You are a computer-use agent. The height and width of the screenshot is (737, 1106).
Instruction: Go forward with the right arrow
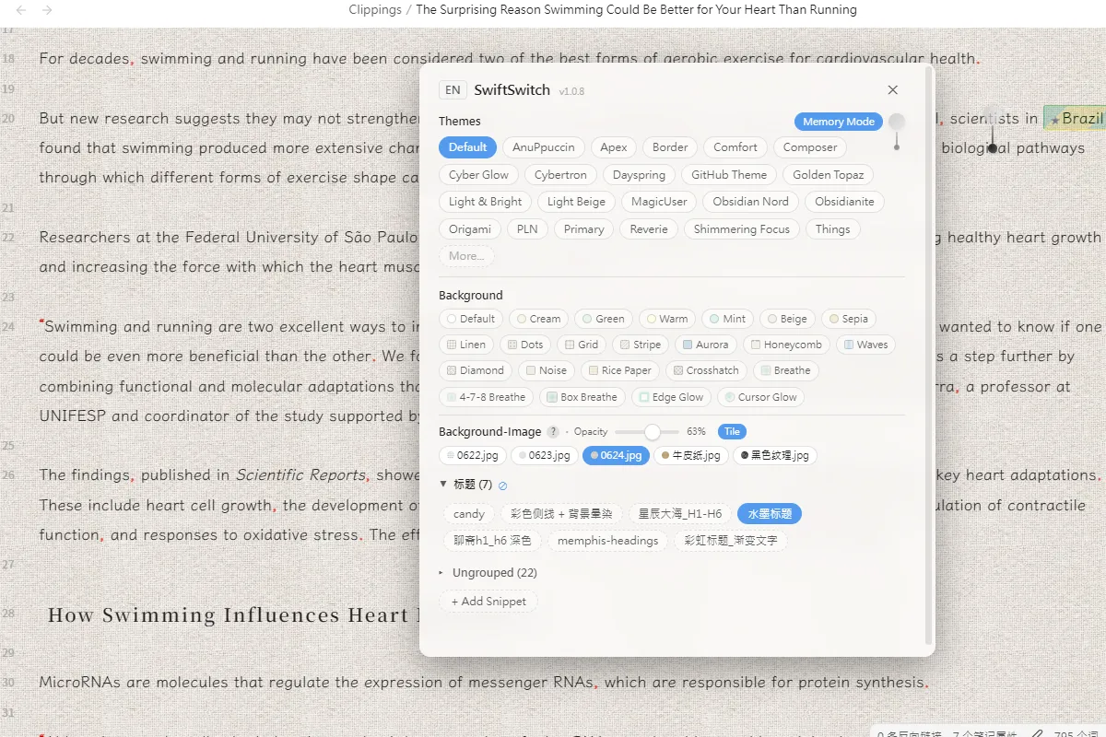click(47, 10)
